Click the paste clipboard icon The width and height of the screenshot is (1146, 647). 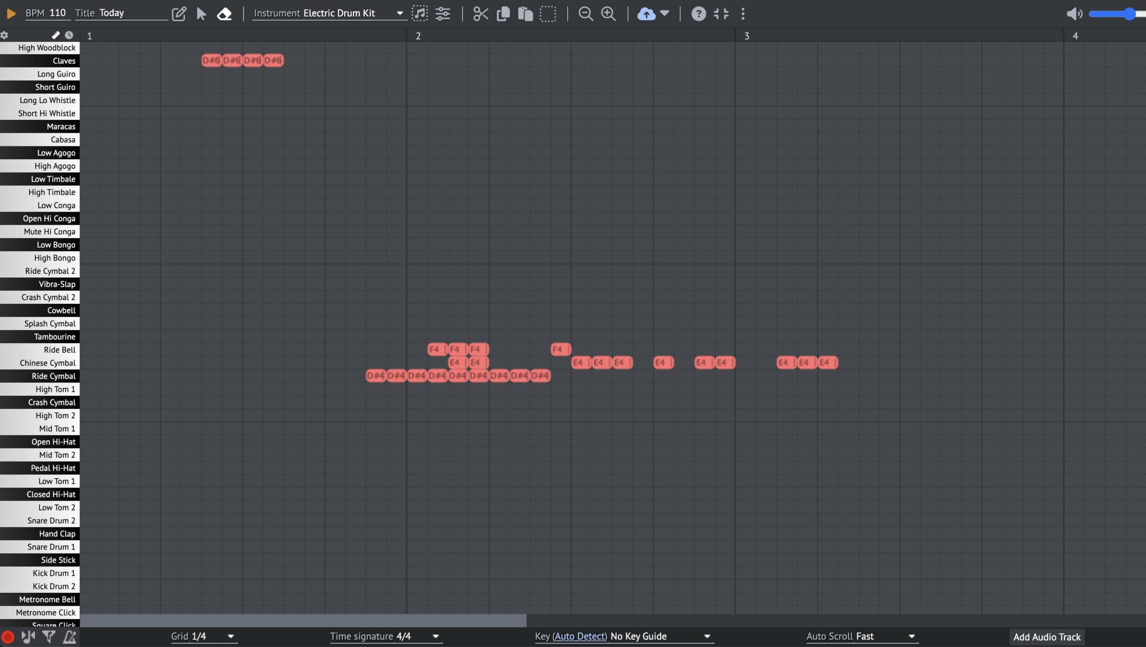tap(525, 13)
